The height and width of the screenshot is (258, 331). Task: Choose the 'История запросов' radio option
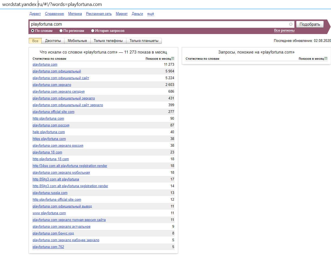pos(93,31)
